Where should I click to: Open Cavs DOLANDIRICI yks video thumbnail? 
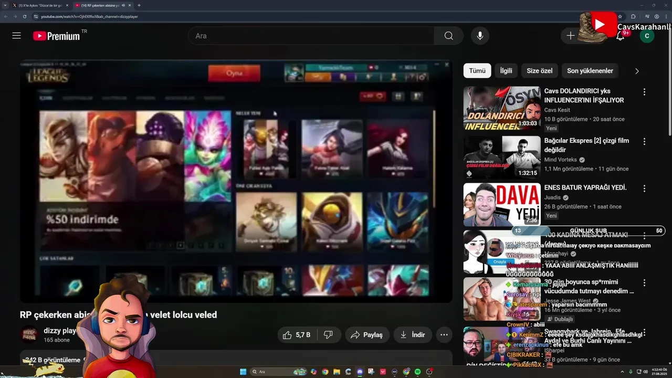(502, 108)
